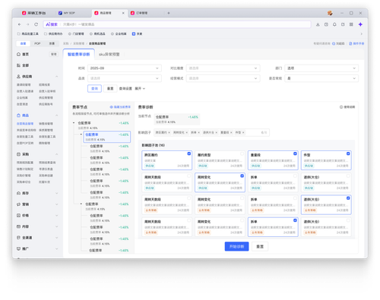Click the blue 开始诊断 button
This screenshot has width=380, height=300.
click(x=236, y=246)
